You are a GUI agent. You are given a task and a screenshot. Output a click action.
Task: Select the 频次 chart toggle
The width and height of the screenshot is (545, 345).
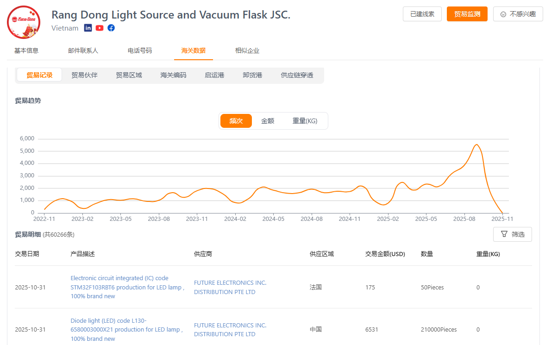click(236, 121)
